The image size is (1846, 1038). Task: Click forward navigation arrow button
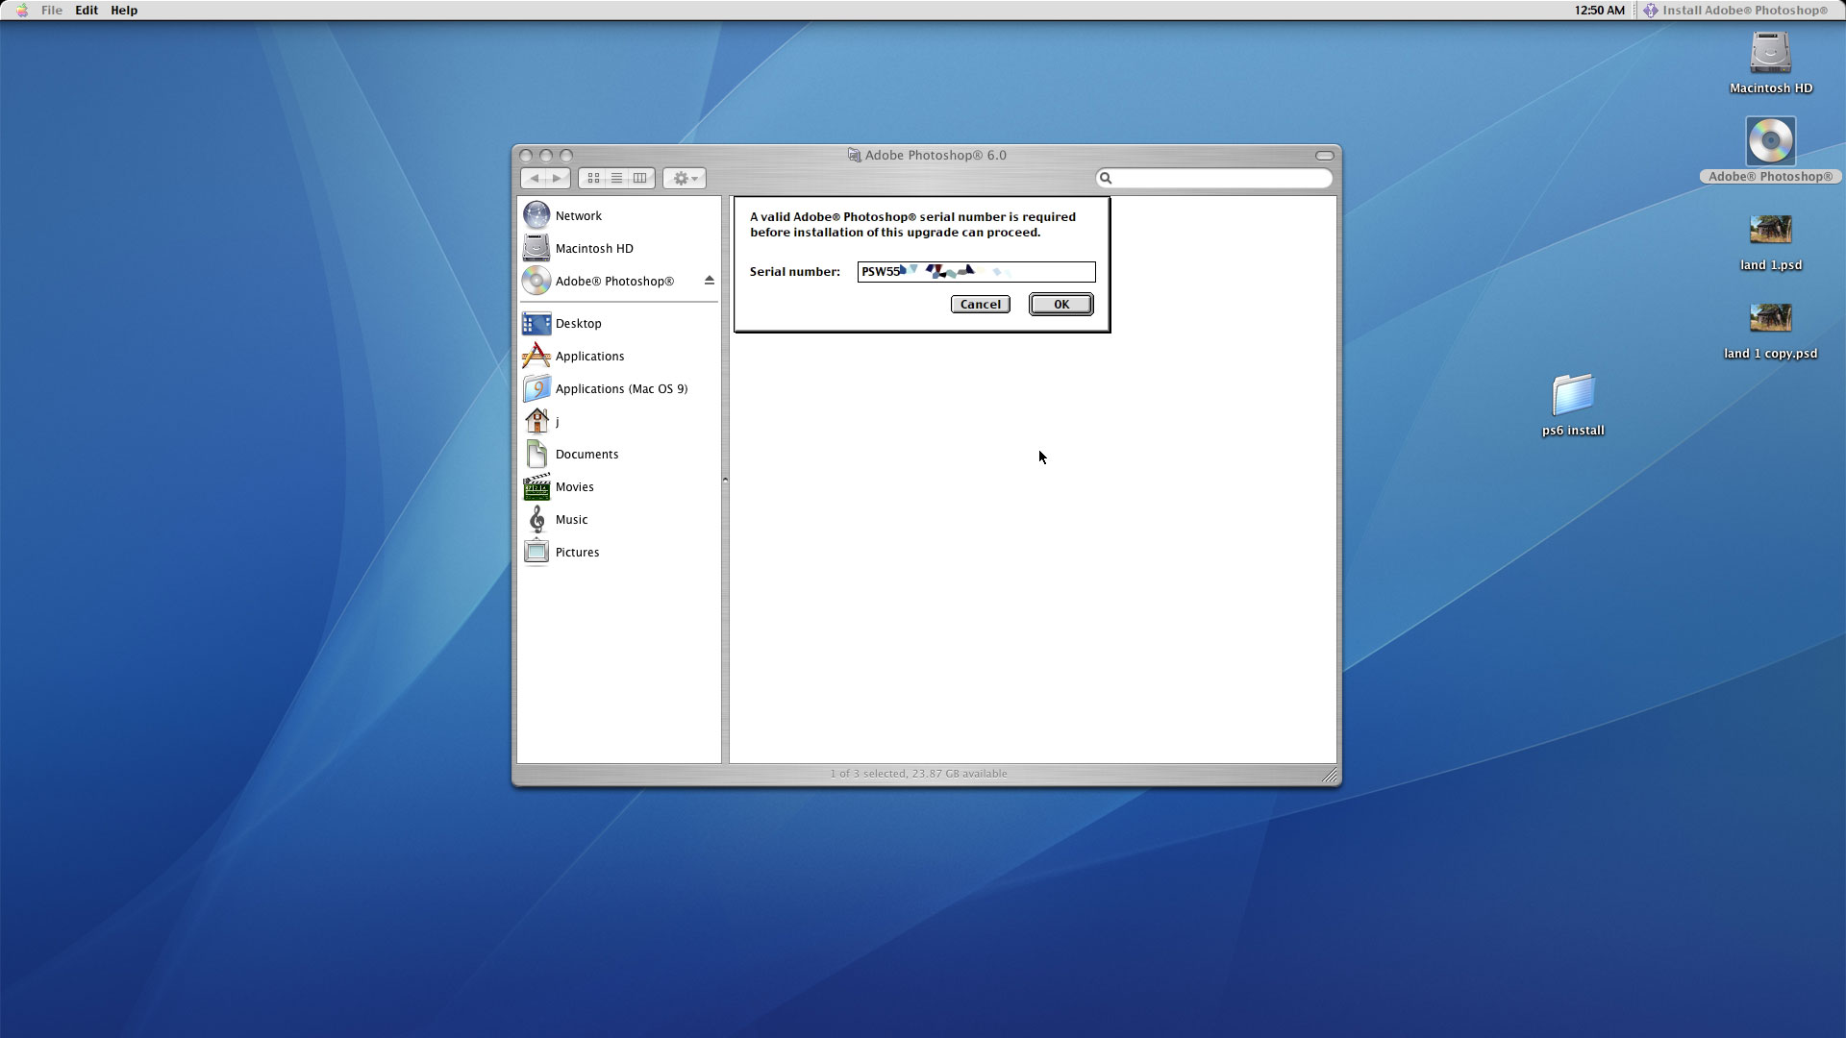(556, 178)
